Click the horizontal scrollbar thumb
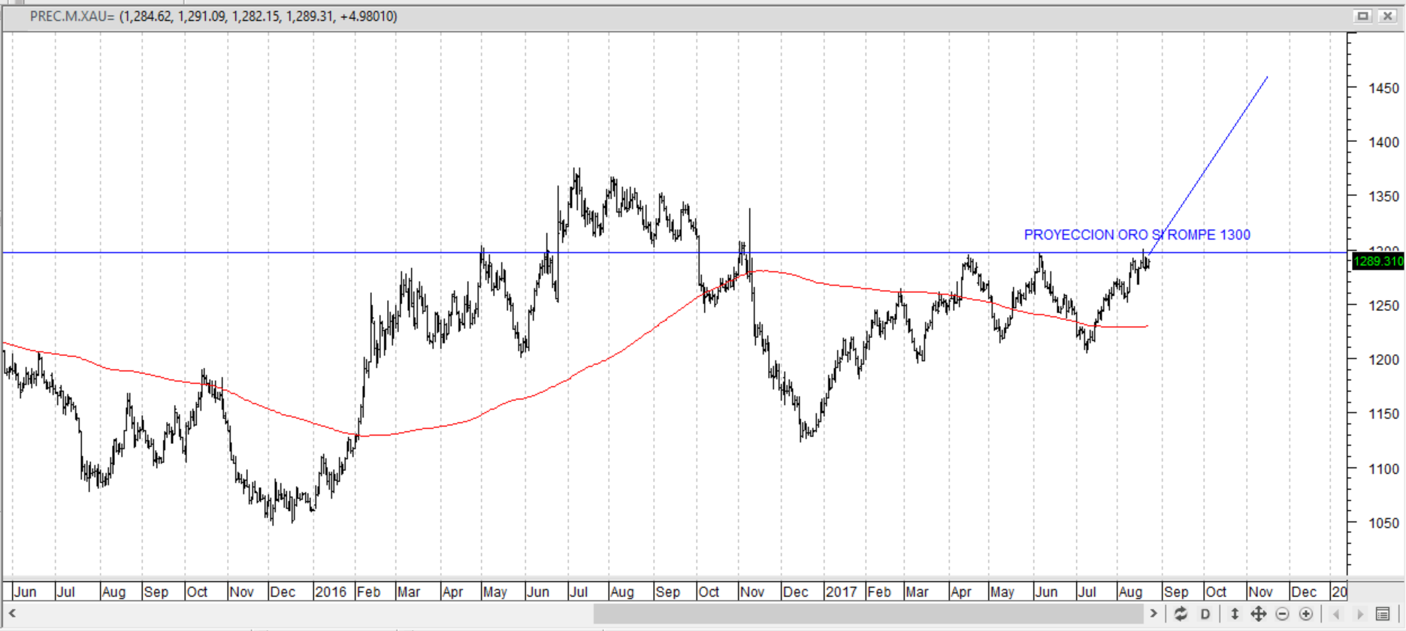The width and height of the screenshot is (1406, 631). point(869,614)
